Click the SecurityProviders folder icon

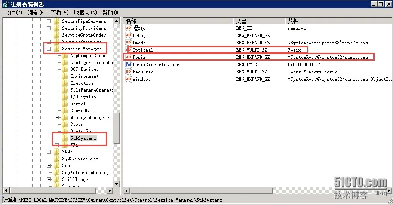pos(57,28)
